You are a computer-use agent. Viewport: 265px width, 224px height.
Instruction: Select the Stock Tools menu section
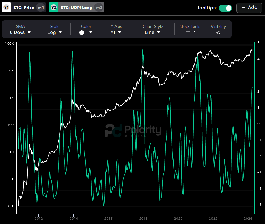(x=190, y=26)
